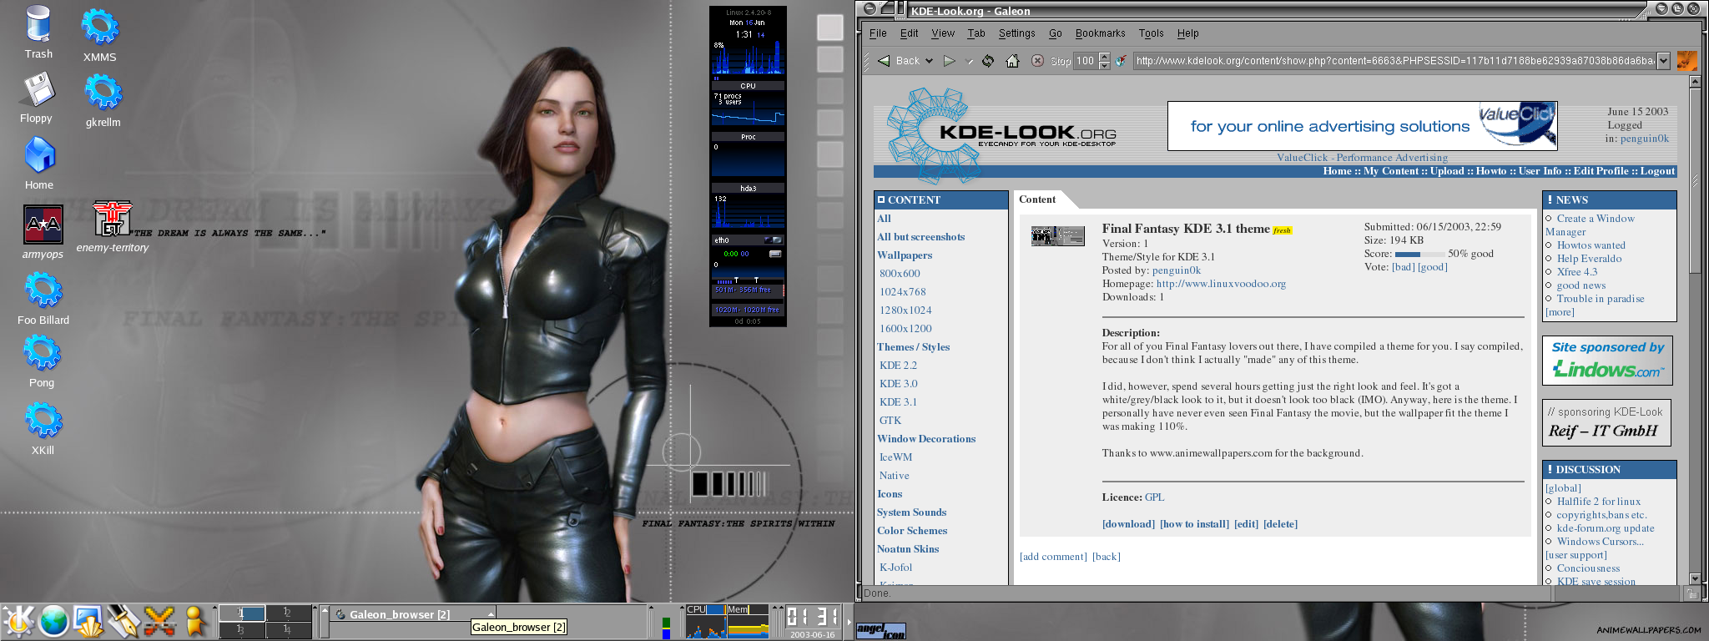Open the File menu in Galeon
This screenshot has width=1709, height=641.
point(878,33)
